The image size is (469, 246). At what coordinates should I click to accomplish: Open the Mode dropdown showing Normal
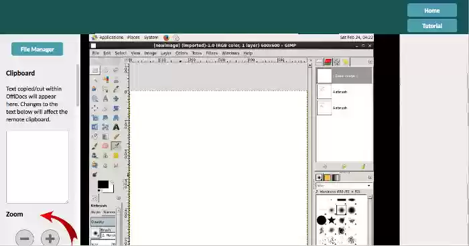(109, 212)
